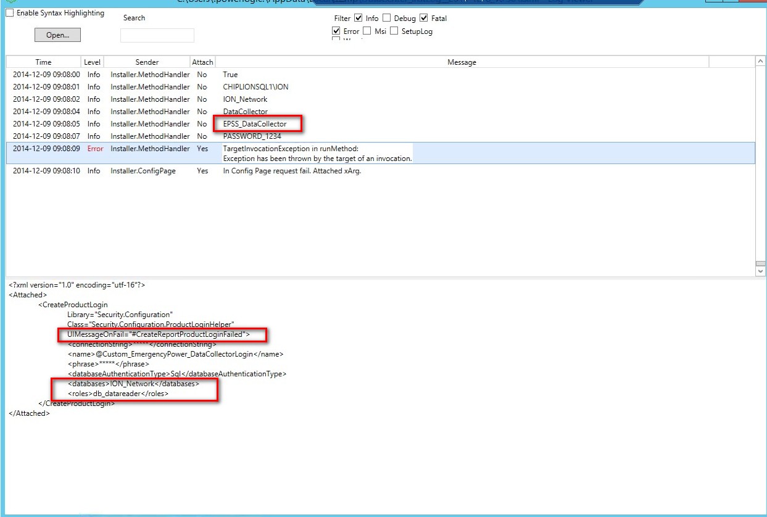Toggle the Fatal filter checkbox
This screenshot has height=517, width=767.
(x=423, y=18)
